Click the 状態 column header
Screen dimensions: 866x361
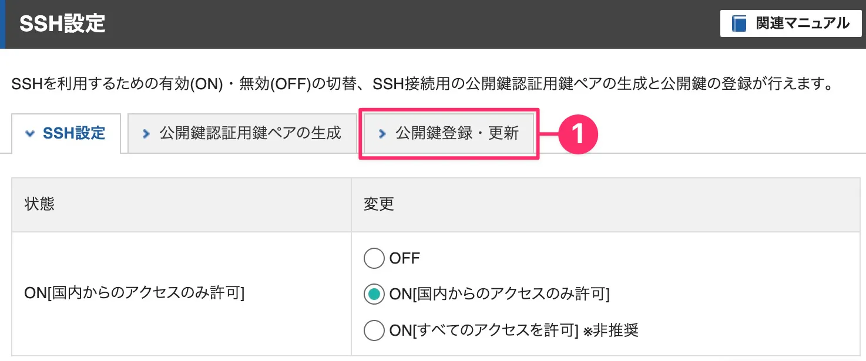point(39,204)
